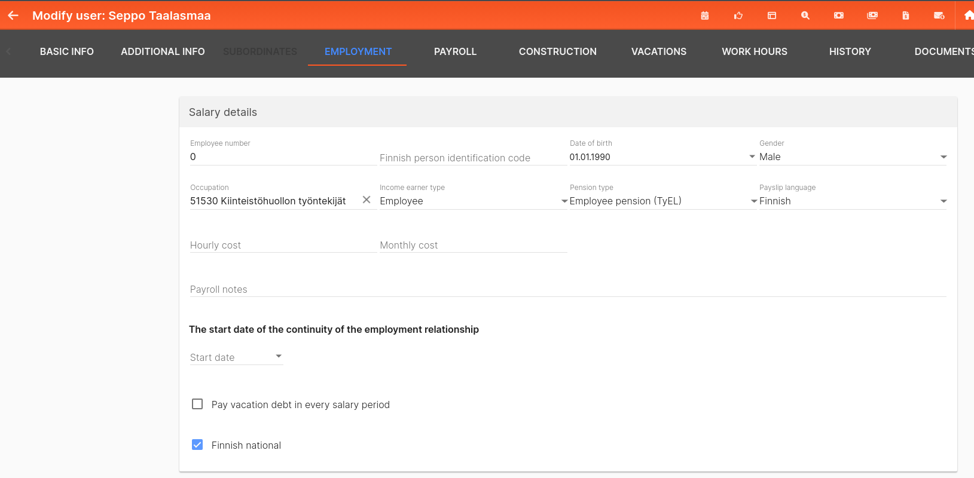Open the Pension type dropdown
The width and height of the screenshot is (974, 478).
754,201
